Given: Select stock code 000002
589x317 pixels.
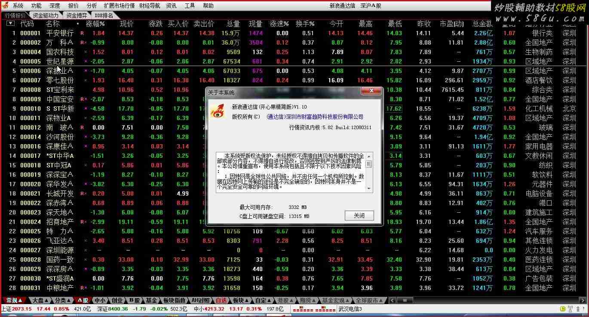Looking at the screenshot, I should [31, 42].
